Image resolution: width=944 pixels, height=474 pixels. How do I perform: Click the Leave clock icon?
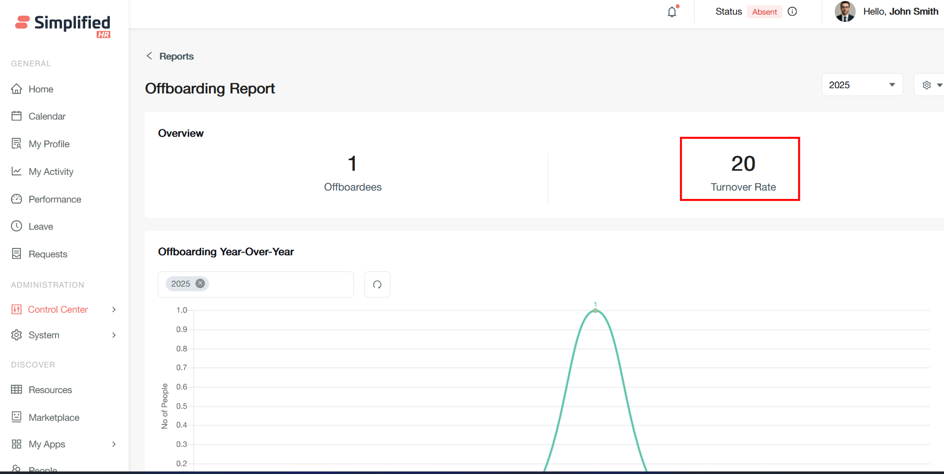(x=17, y=226)
